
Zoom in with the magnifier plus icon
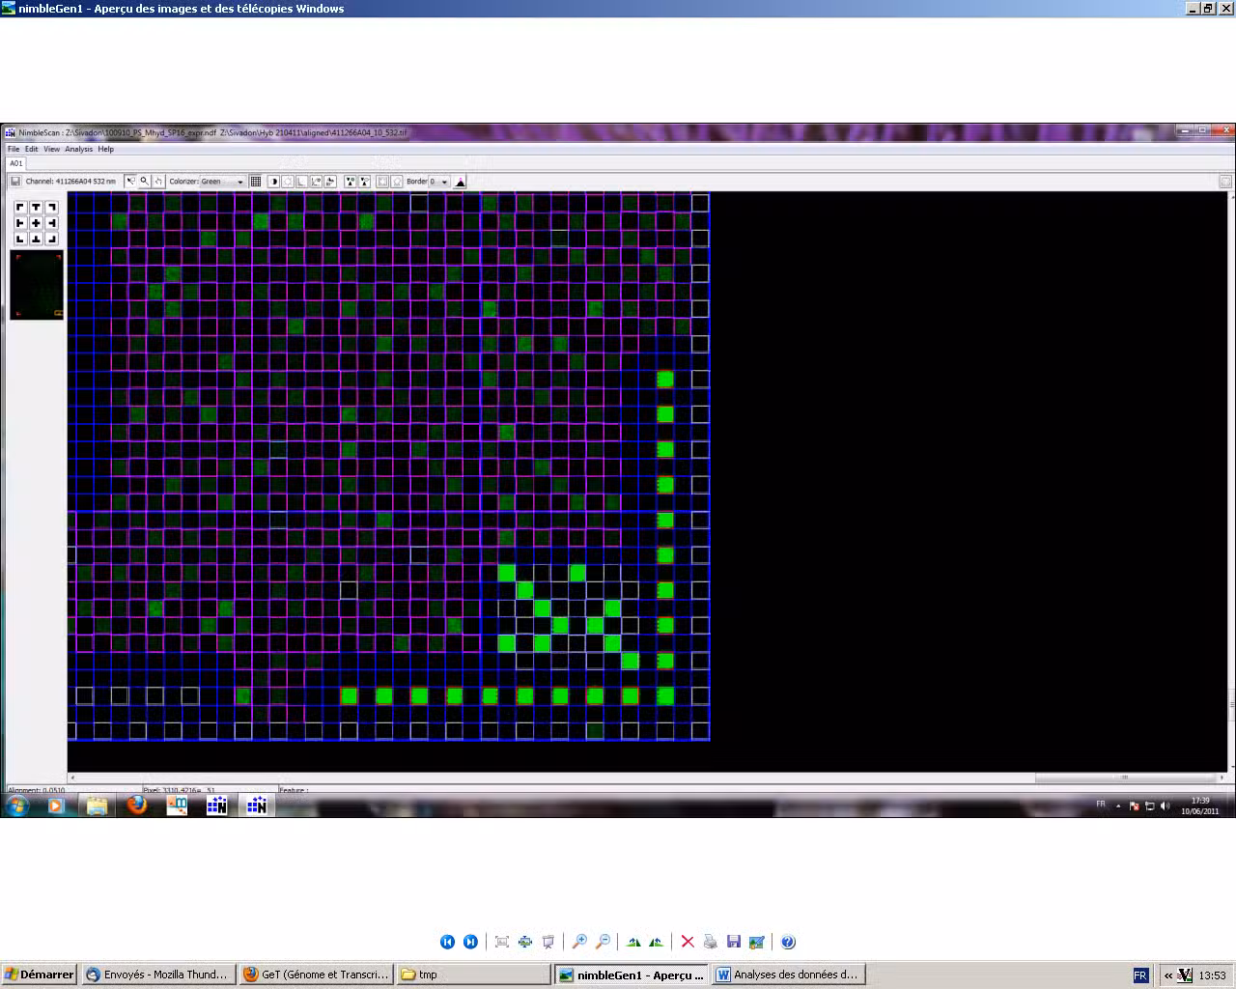tap(579, 942)
